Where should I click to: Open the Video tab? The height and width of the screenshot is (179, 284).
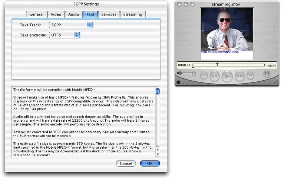[56, 14]
